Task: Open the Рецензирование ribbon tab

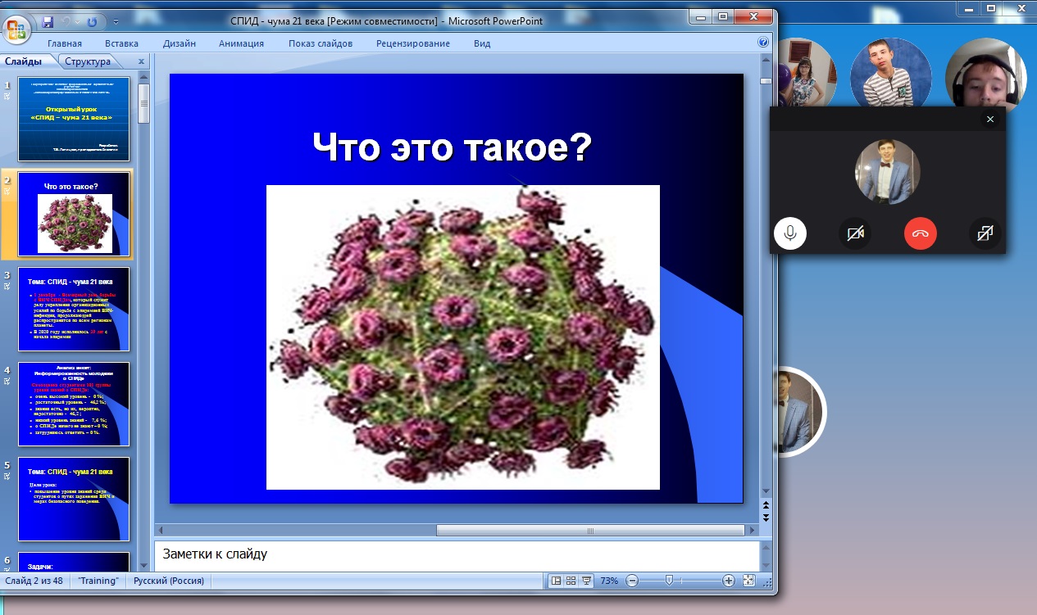Action: pos(413,43)
